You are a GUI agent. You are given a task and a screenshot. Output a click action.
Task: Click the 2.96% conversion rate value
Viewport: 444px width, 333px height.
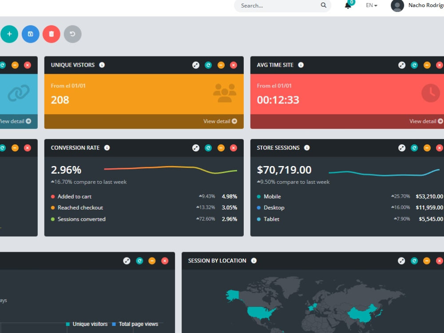tap(66, 170)
